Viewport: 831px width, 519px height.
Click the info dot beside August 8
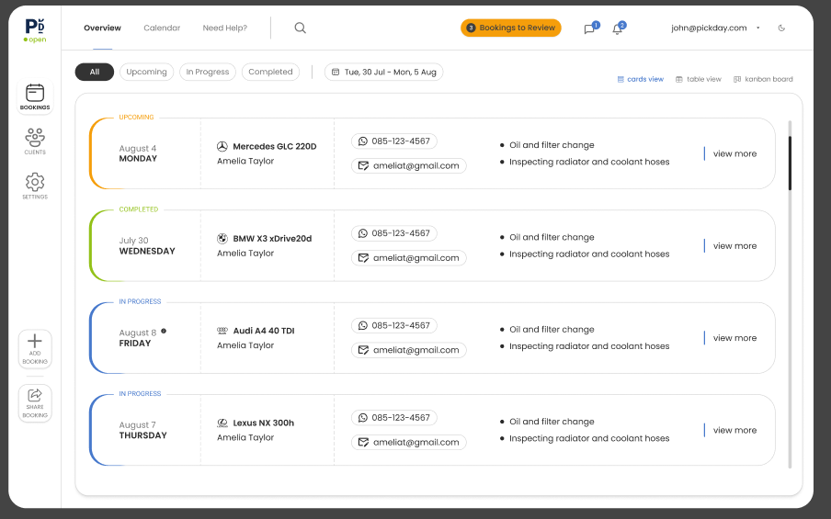tap(164, 331)
